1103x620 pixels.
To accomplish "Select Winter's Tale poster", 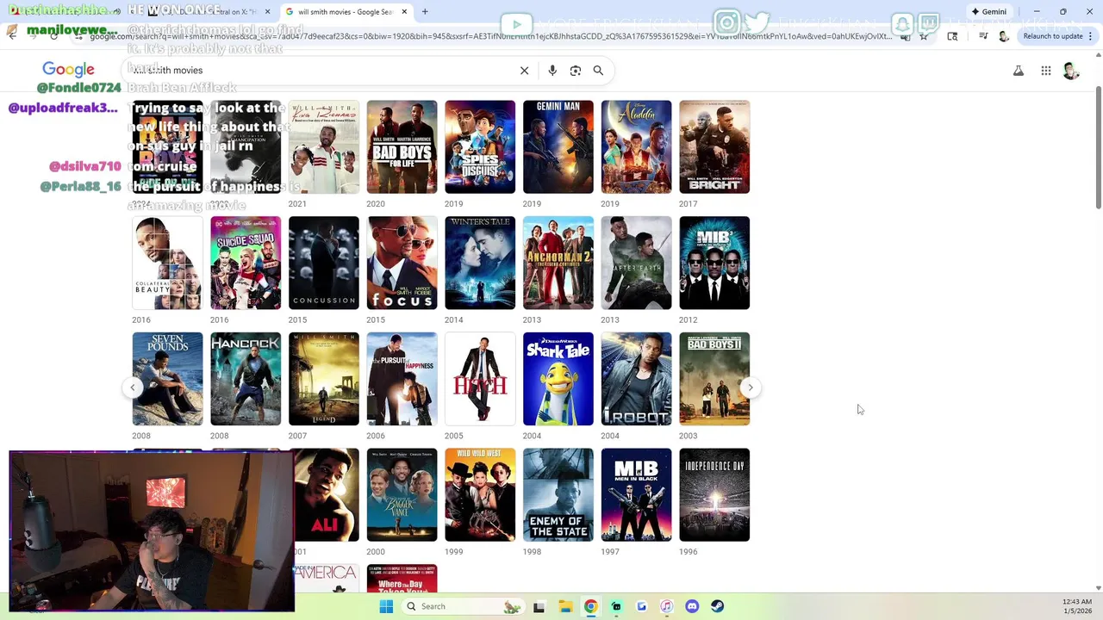I will click(x=480, y=263).
